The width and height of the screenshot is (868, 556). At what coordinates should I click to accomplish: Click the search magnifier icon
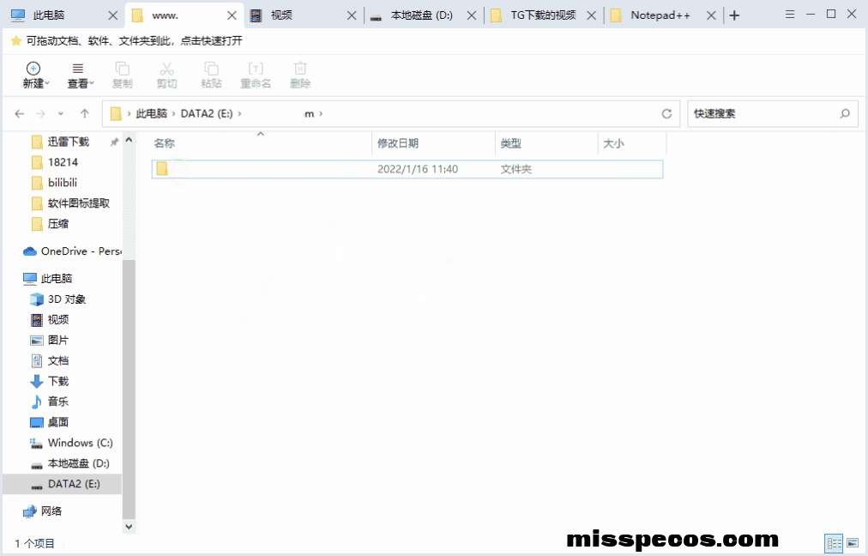(x=845, y=113)
